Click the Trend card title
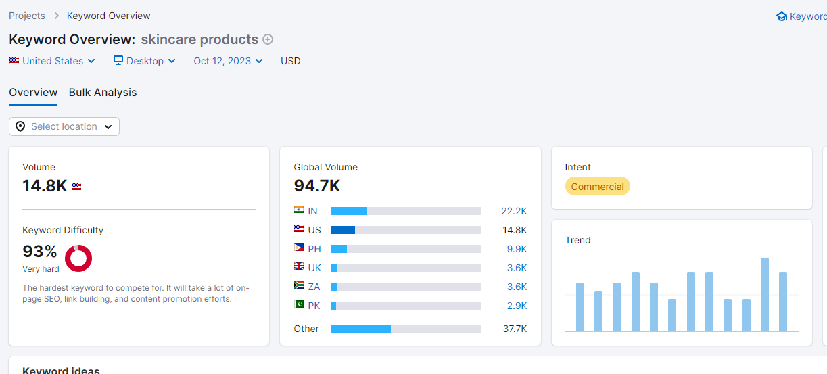The height and width of the screenshot is (374, 827). (x=578, y=240)
